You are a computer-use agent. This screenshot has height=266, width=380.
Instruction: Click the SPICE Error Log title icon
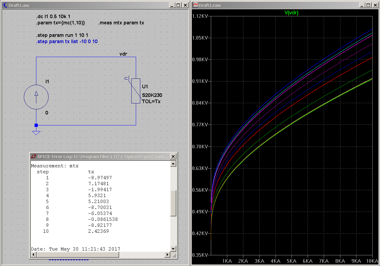(34, 156)
